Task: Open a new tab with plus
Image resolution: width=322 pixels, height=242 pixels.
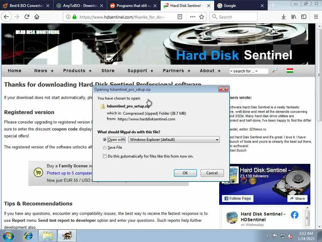Action: 273,6
